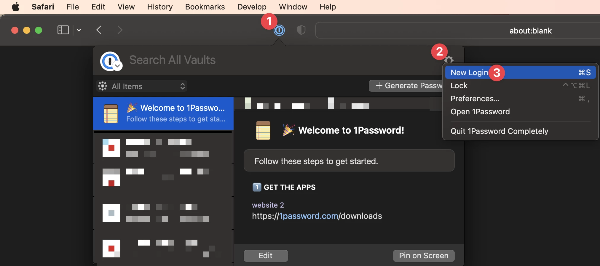600x266 pixels.
Task: Open the 1password.com/downloads link
Action: (x=317, y=216)
